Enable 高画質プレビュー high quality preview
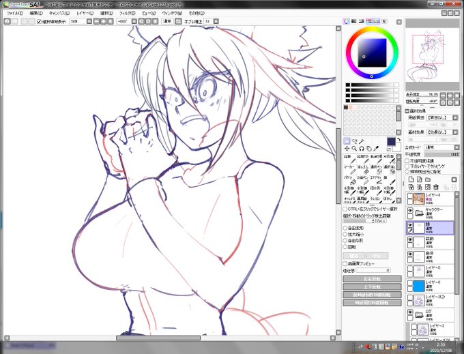The height and width of the screenshot is (354, 464). pyautogui.click(x=345, y=263)
